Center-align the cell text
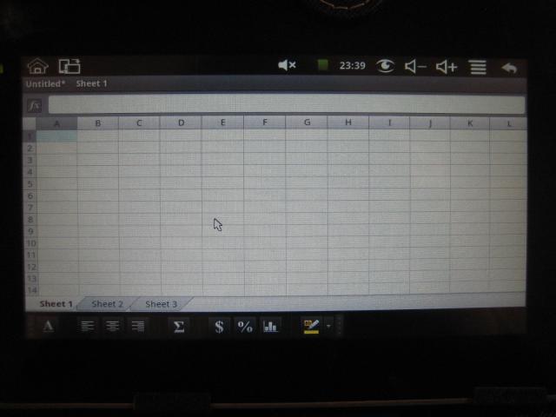This screenshot has width=556, height=417. pos(112,327)
